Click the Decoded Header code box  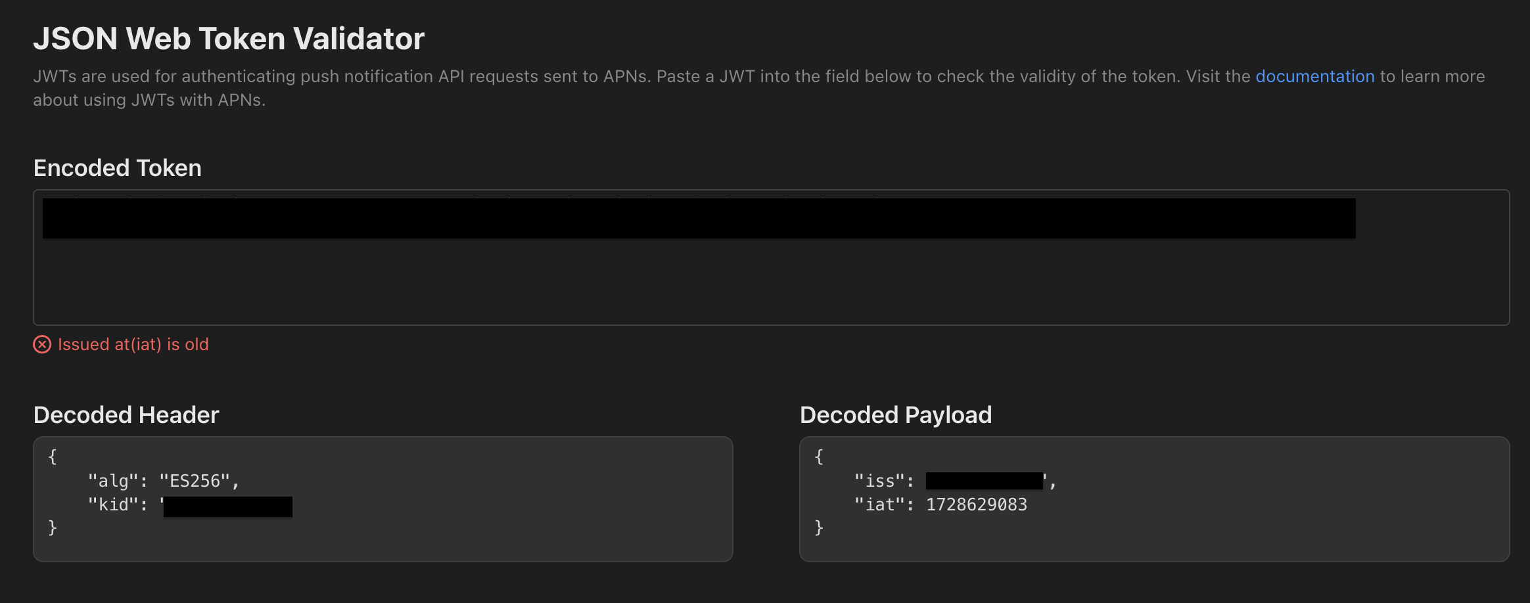coord(383,499)
